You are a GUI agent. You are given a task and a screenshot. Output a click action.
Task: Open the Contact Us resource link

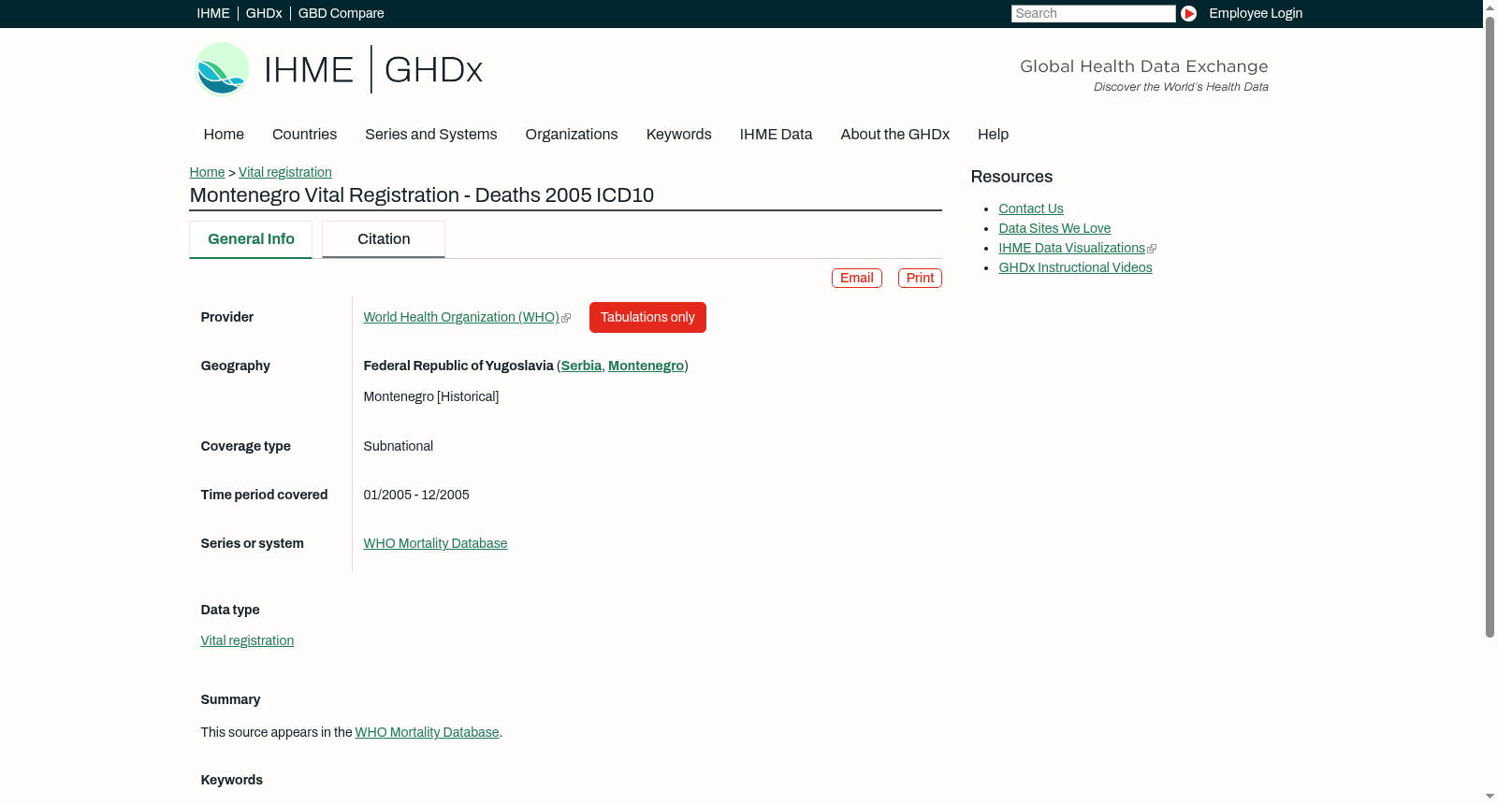coord(1031,209)
